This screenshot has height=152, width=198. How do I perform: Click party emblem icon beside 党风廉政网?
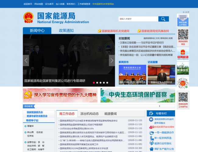[139, 31]
